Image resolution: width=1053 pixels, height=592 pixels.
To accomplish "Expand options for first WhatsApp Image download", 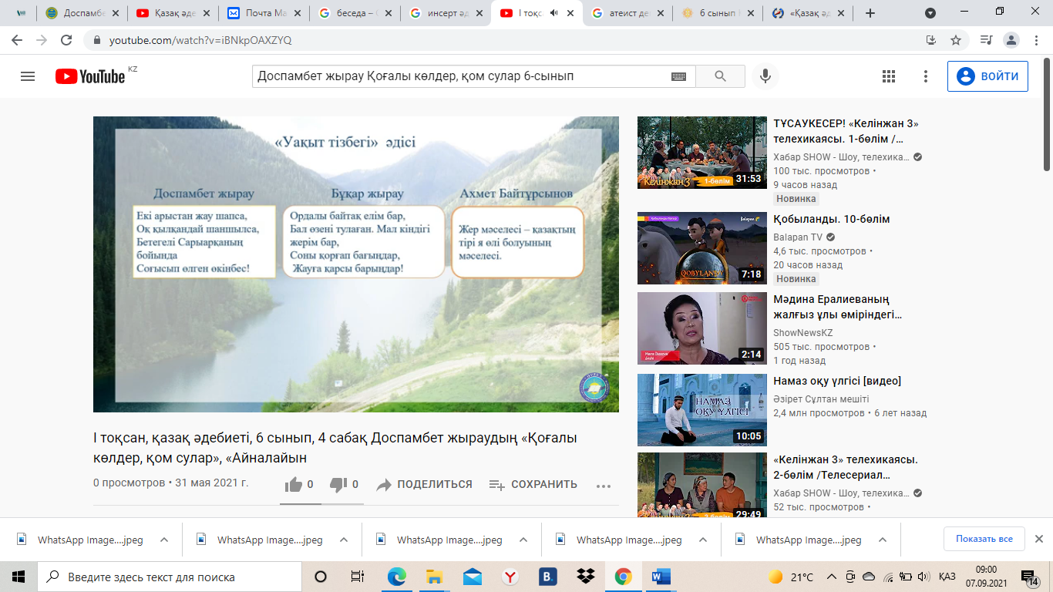I will [x=164, y=540].
